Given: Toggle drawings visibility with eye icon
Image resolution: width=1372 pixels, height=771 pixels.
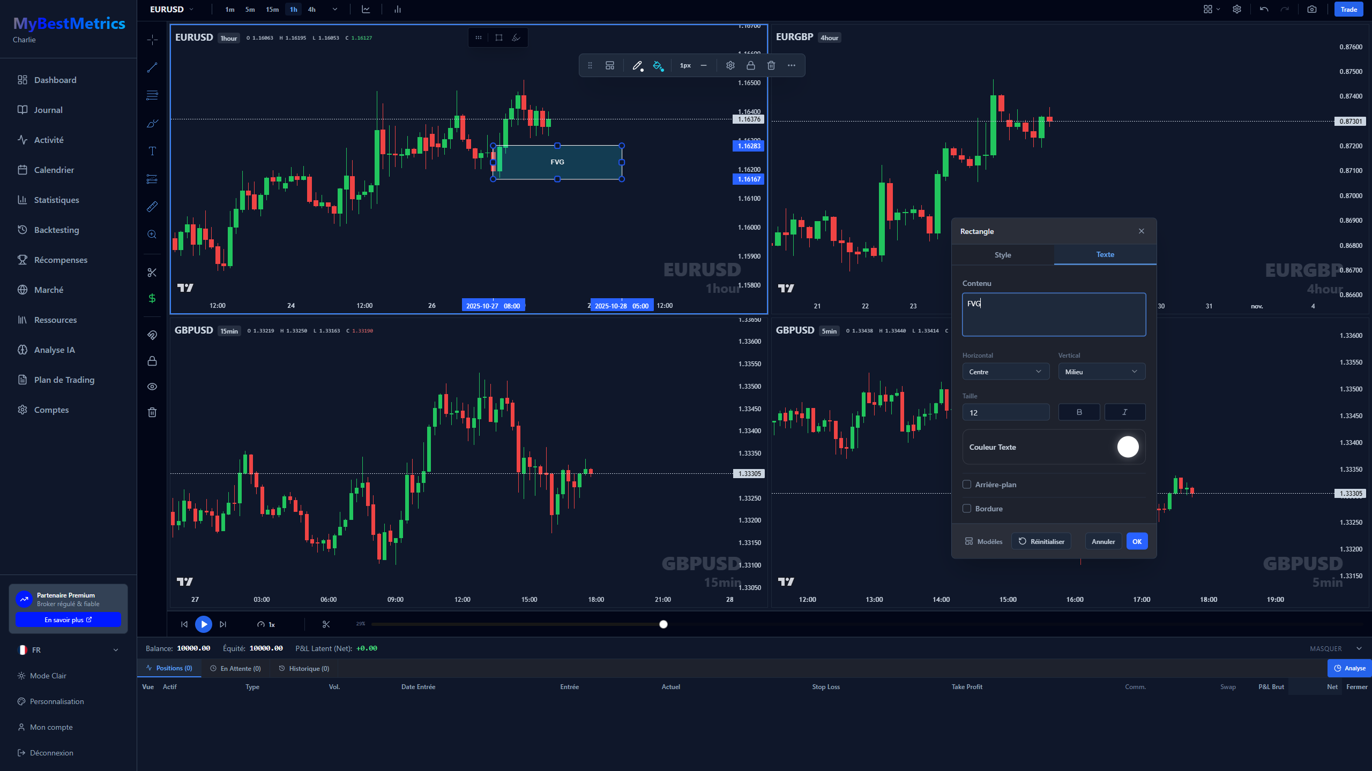Looking at the screenshot, I should point(152,387).
